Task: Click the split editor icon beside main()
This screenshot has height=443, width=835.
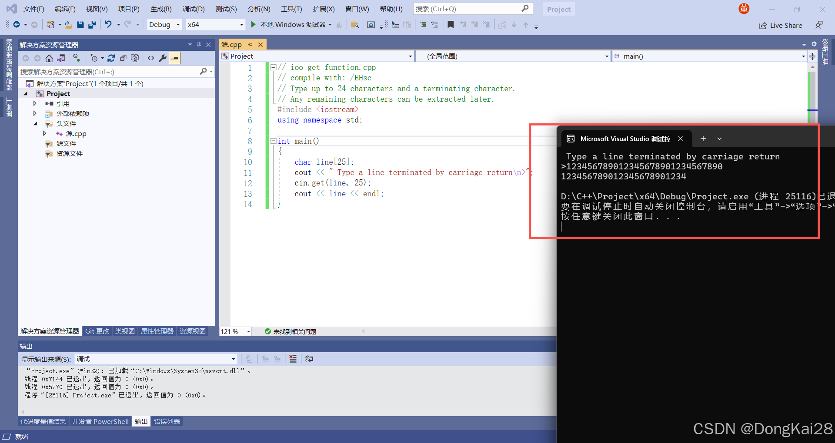Action: 812,56
